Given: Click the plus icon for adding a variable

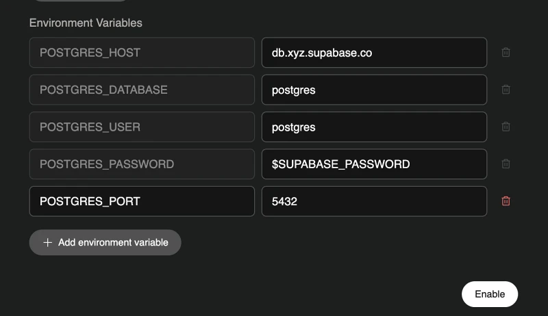Looking at the screenshot, I should pyautogui.click(x=47, y=242).
